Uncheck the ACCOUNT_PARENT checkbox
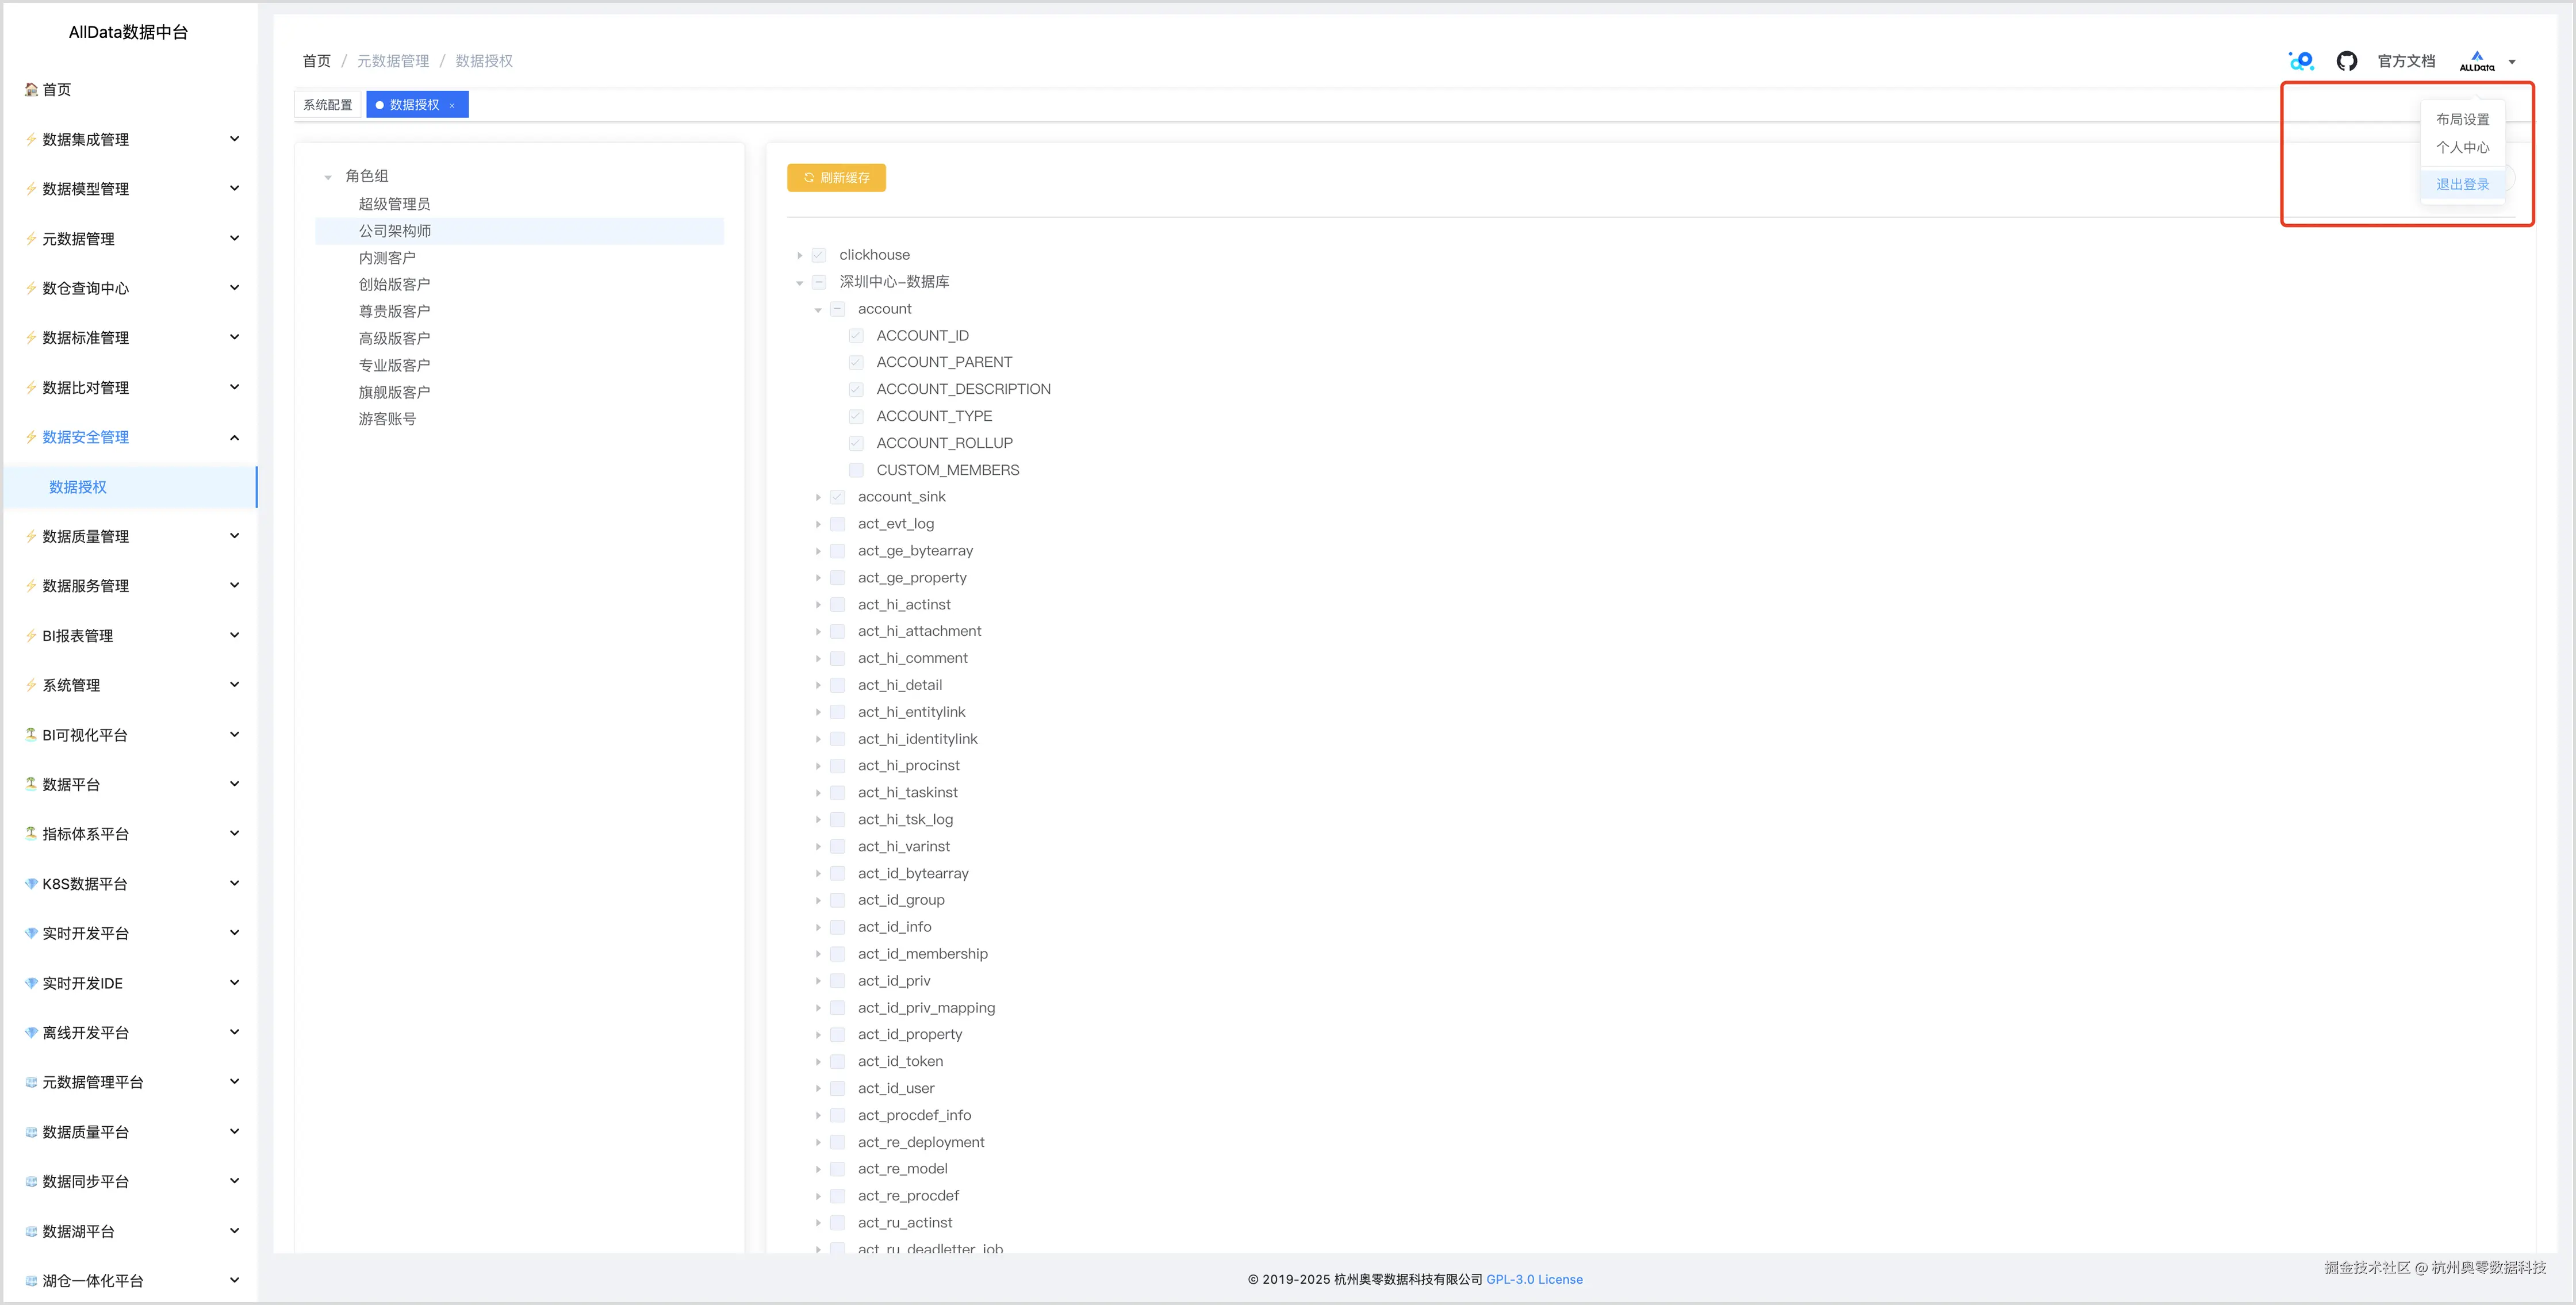2576x1305 pixels. click(856, 362)
